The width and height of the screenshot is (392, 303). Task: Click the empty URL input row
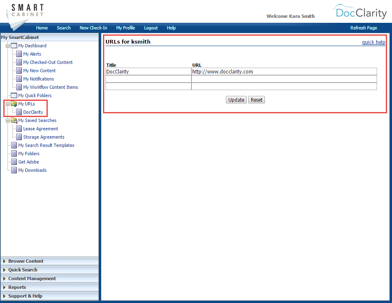[284, 79]
